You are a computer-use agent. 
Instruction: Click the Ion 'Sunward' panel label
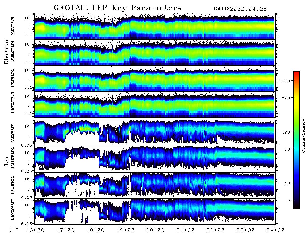tap(12, 133)
